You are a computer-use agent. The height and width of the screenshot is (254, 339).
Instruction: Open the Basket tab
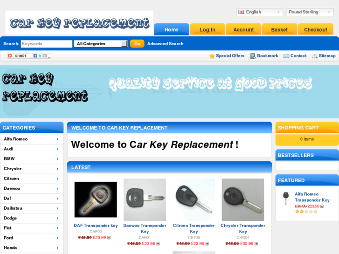279,29
